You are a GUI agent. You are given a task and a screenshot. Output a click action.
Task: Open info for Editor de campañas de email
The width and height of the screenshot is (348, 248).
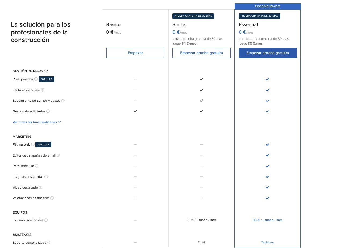pos(58,155)
